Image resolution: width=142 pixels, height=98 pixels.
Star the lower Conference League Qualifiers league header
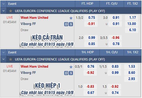pyautogui.click(x=11, y=59)
